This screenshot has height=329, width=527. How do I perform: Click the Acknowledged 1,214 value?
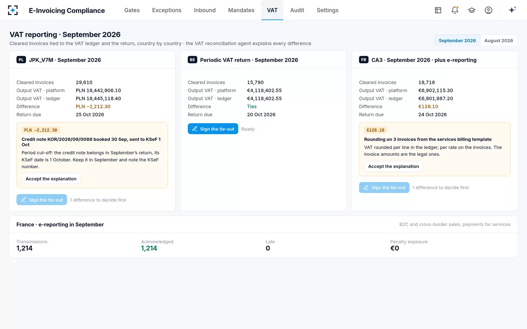149,248
